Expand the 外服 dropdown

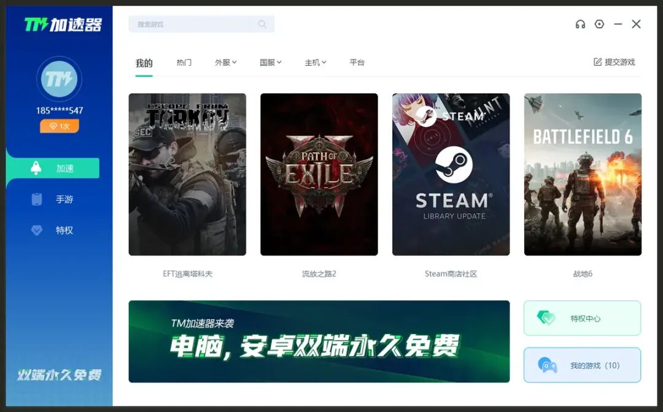226,63
